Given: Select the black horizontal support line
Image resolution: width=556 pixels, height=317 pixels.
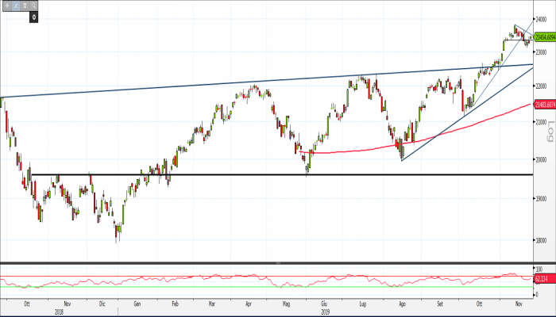Looking at the screenshot, I should 238,174.
